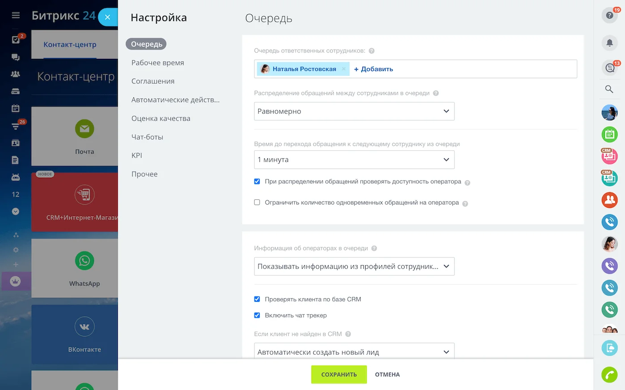Click '+ Добавить' to add a queue employee
This screenshot has height=390, width=625.
point(372,69)
